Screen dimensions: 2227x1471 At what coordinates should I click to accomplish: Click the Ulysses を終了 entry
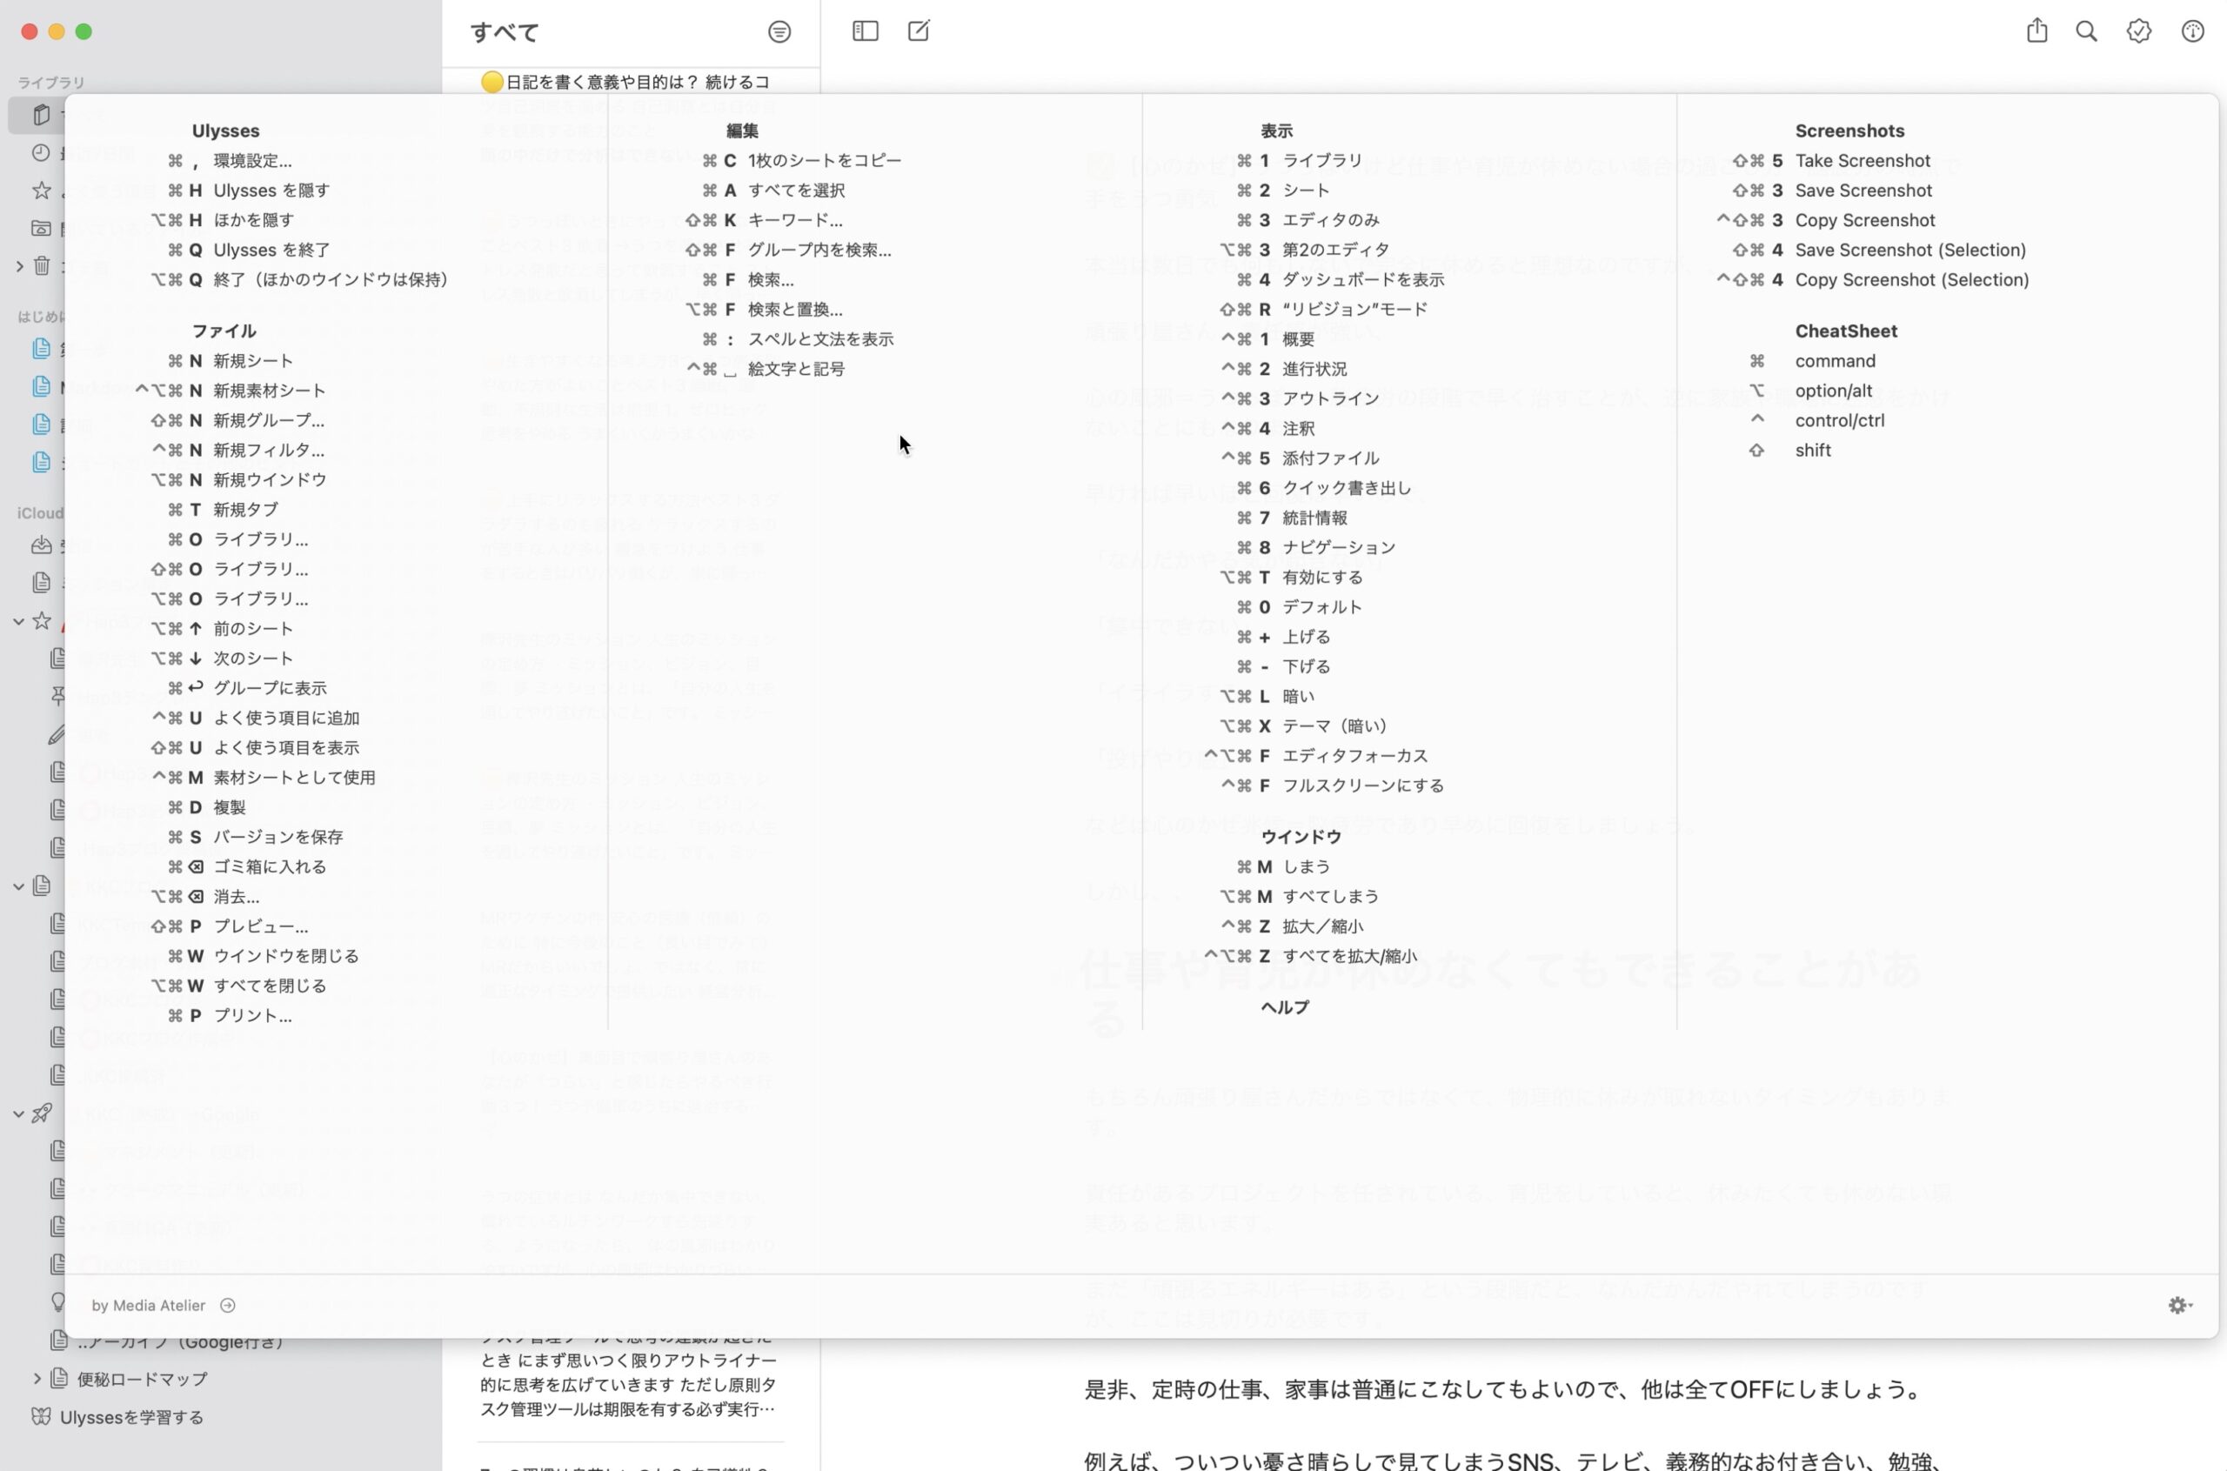pyautogui.click(x=271, y=250)
